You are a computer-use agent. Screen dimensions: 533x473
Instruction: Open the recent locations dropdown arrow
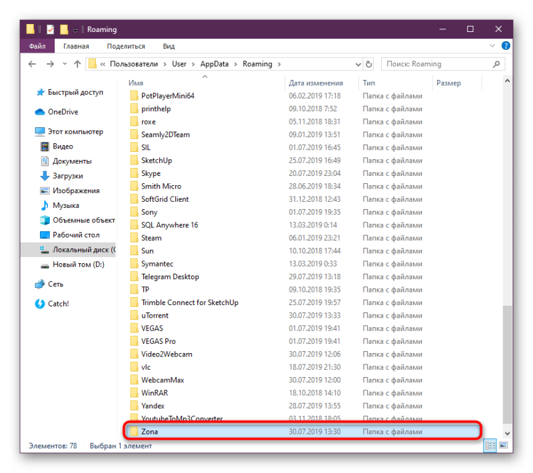65,64
